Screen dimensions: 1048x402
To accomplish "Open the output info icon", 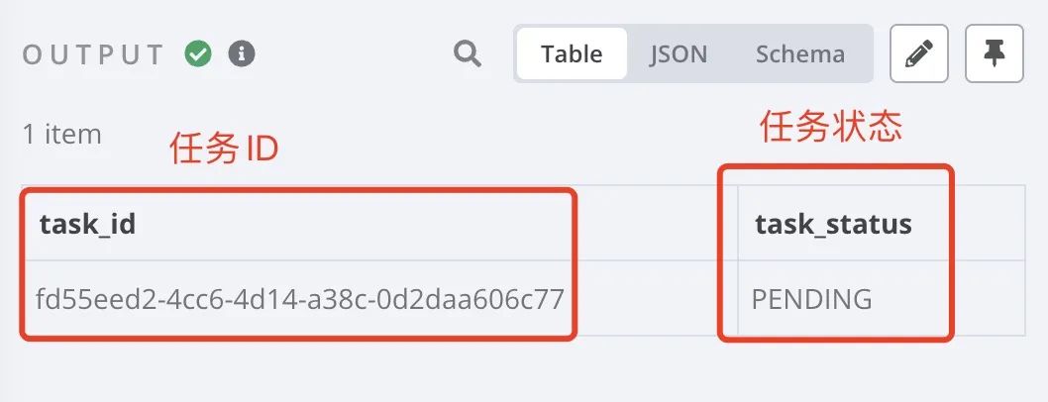I will (242, 53).
